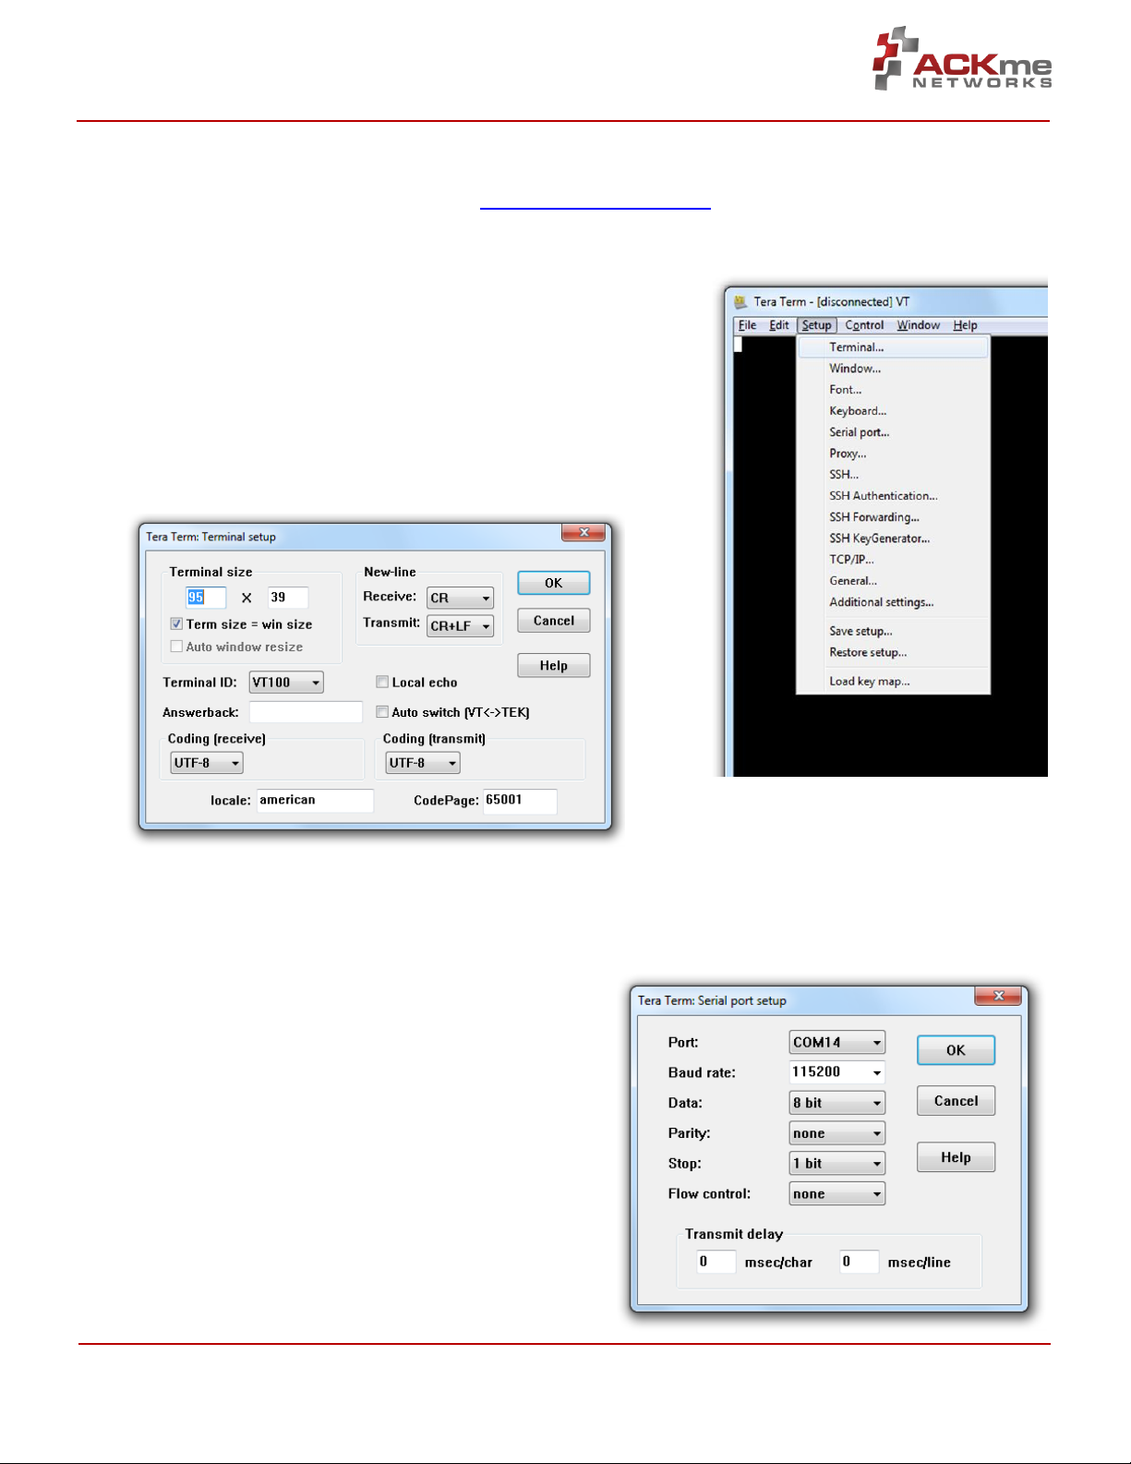Select Font... in the Setup menu
This screenshot has height=1464, width=1131.
coord(893,390)
